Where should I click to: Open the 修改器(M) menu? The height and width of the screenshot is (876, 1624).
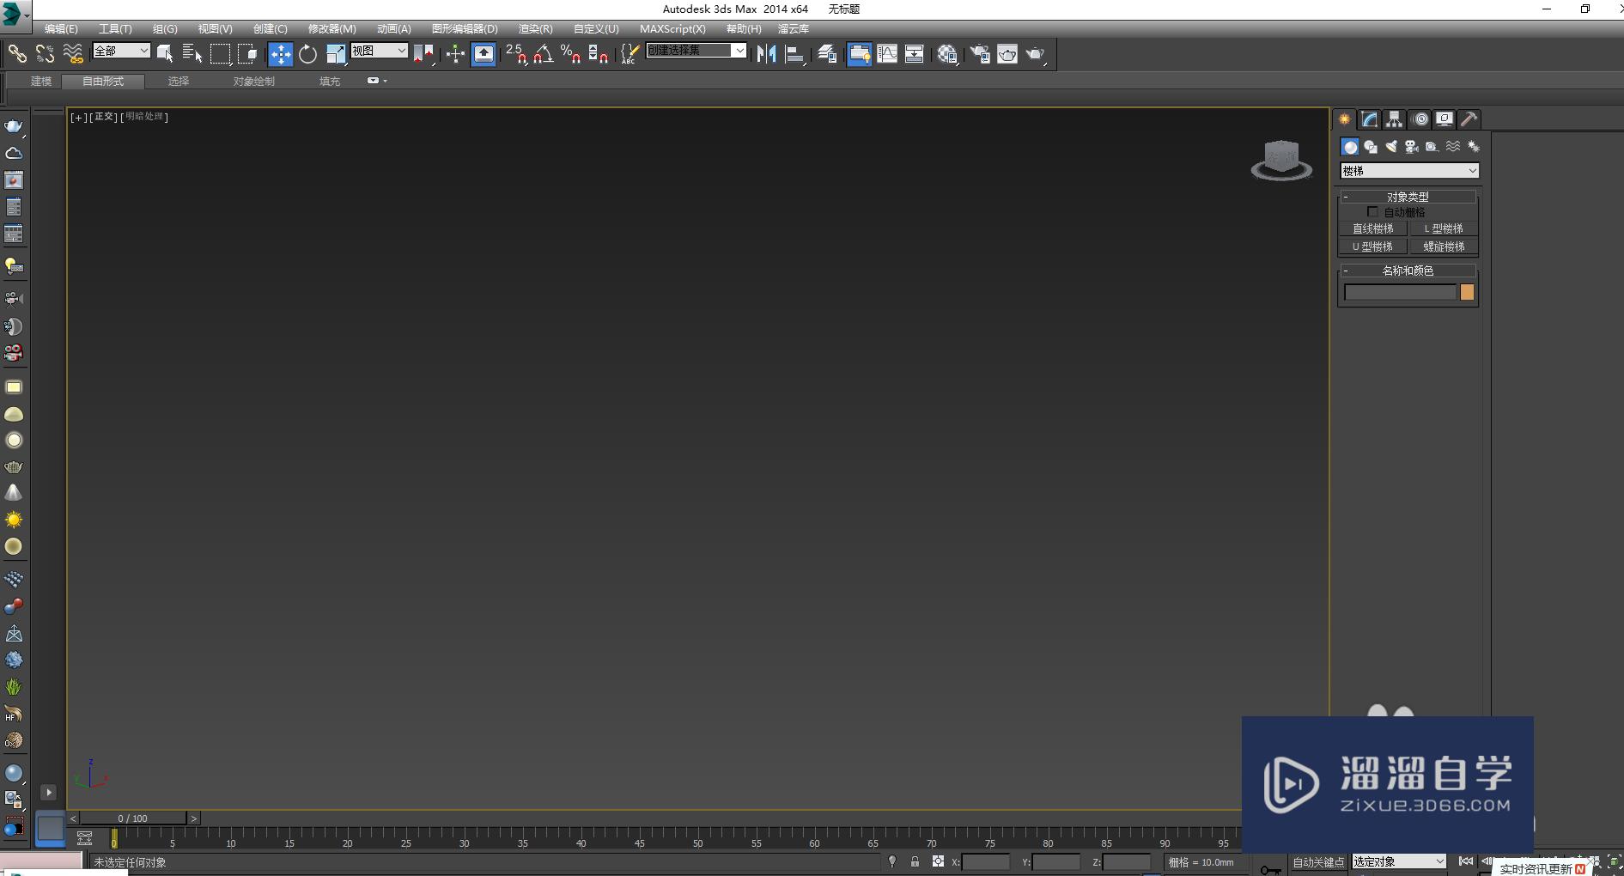[x=332, y=29]
